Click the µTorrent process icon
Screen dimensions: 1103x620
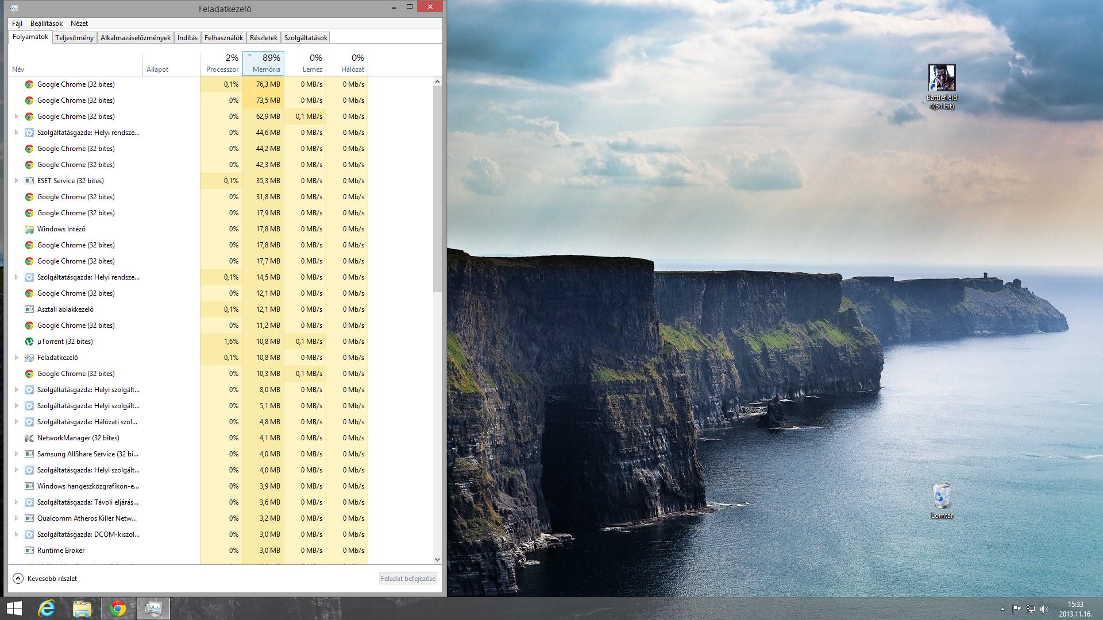point(29,342)
